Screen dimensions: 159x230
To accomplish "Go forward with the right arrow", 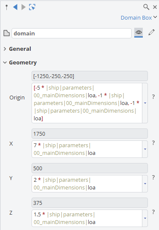I will (x=23, y=7).
